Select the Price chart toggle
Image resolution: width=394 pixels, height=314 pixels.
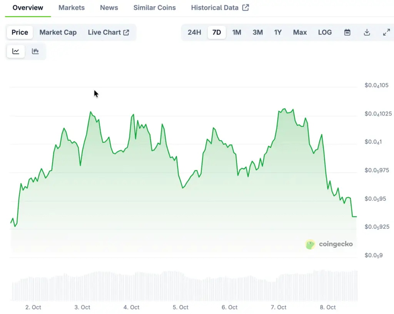[x=20, y=33]
